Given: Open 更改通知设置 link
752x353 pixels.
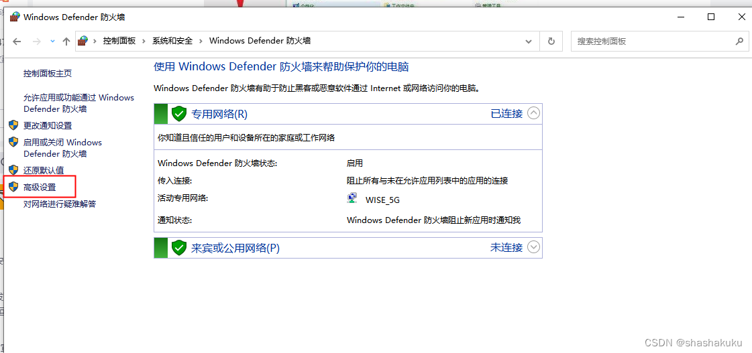Looking at the screenshot, I should (x=48, y=125).
